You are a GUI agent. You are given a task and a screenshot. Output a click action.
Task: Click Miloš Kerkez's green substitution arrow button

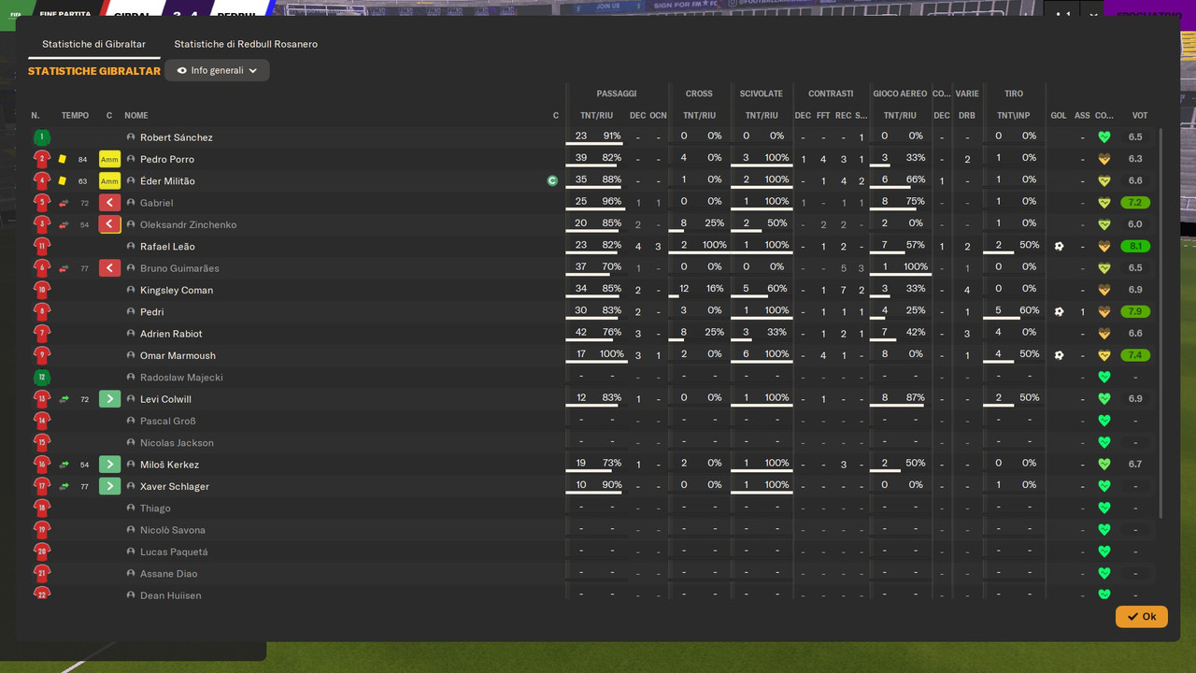pyautogui.click(x=109, y=465)
